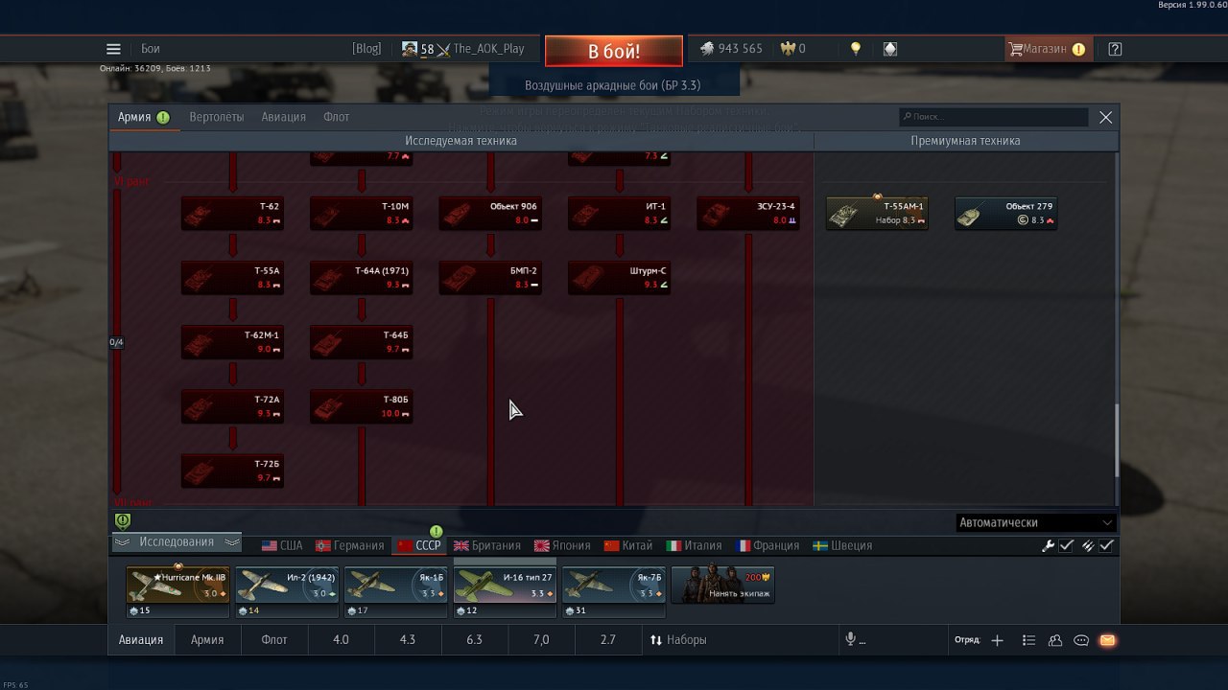The image size is (1228, 690).
Task: Focus the Поиск search field
Action: tap(994, 117)
